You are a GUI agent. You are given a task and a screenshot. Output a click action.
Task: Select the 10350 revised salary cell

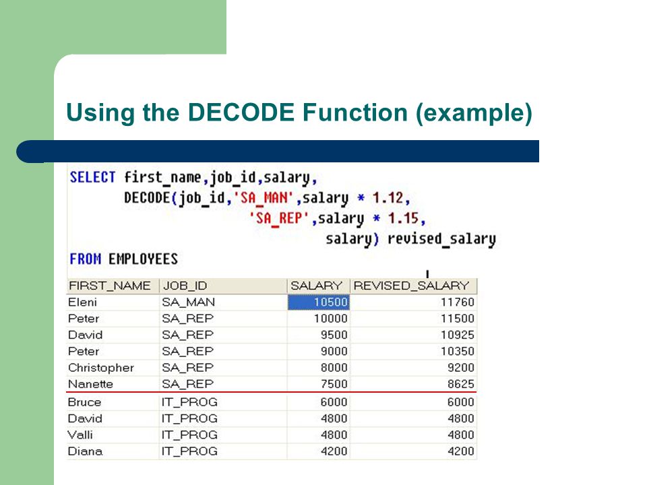pos(413,352)
